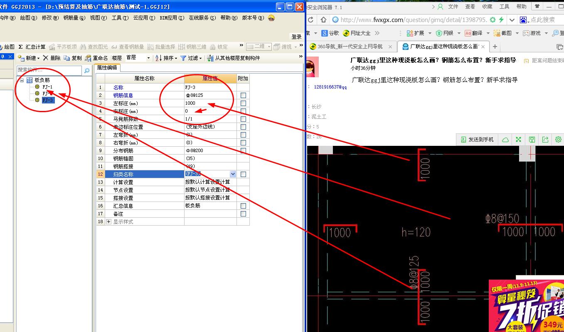Screen dimensions: 564x332
Task: Click the save image icon on the image toolbar
Action: pos(532,140)
